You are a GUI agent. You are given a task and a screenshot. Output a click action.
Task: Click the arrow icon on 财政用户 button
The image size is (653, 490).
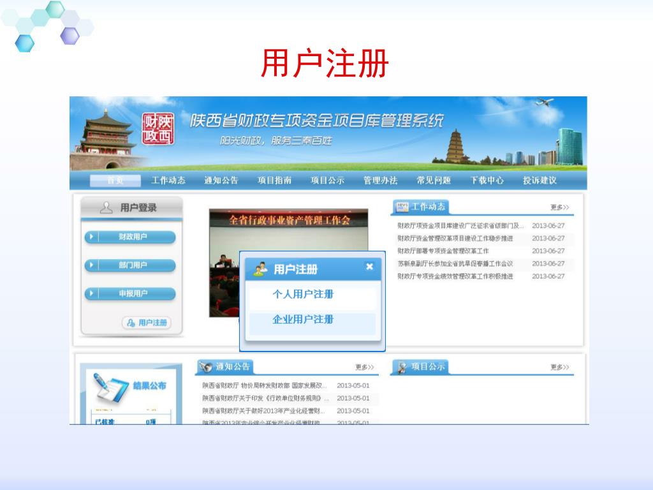[x=92, y=237]
